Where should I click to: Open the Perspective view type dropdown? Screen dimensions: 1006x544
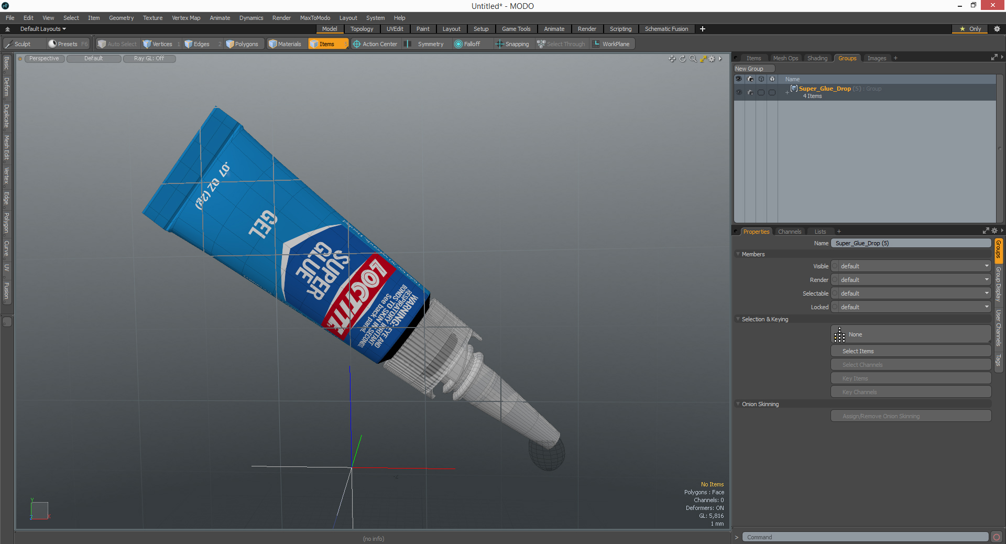click(x=45, y=59)
